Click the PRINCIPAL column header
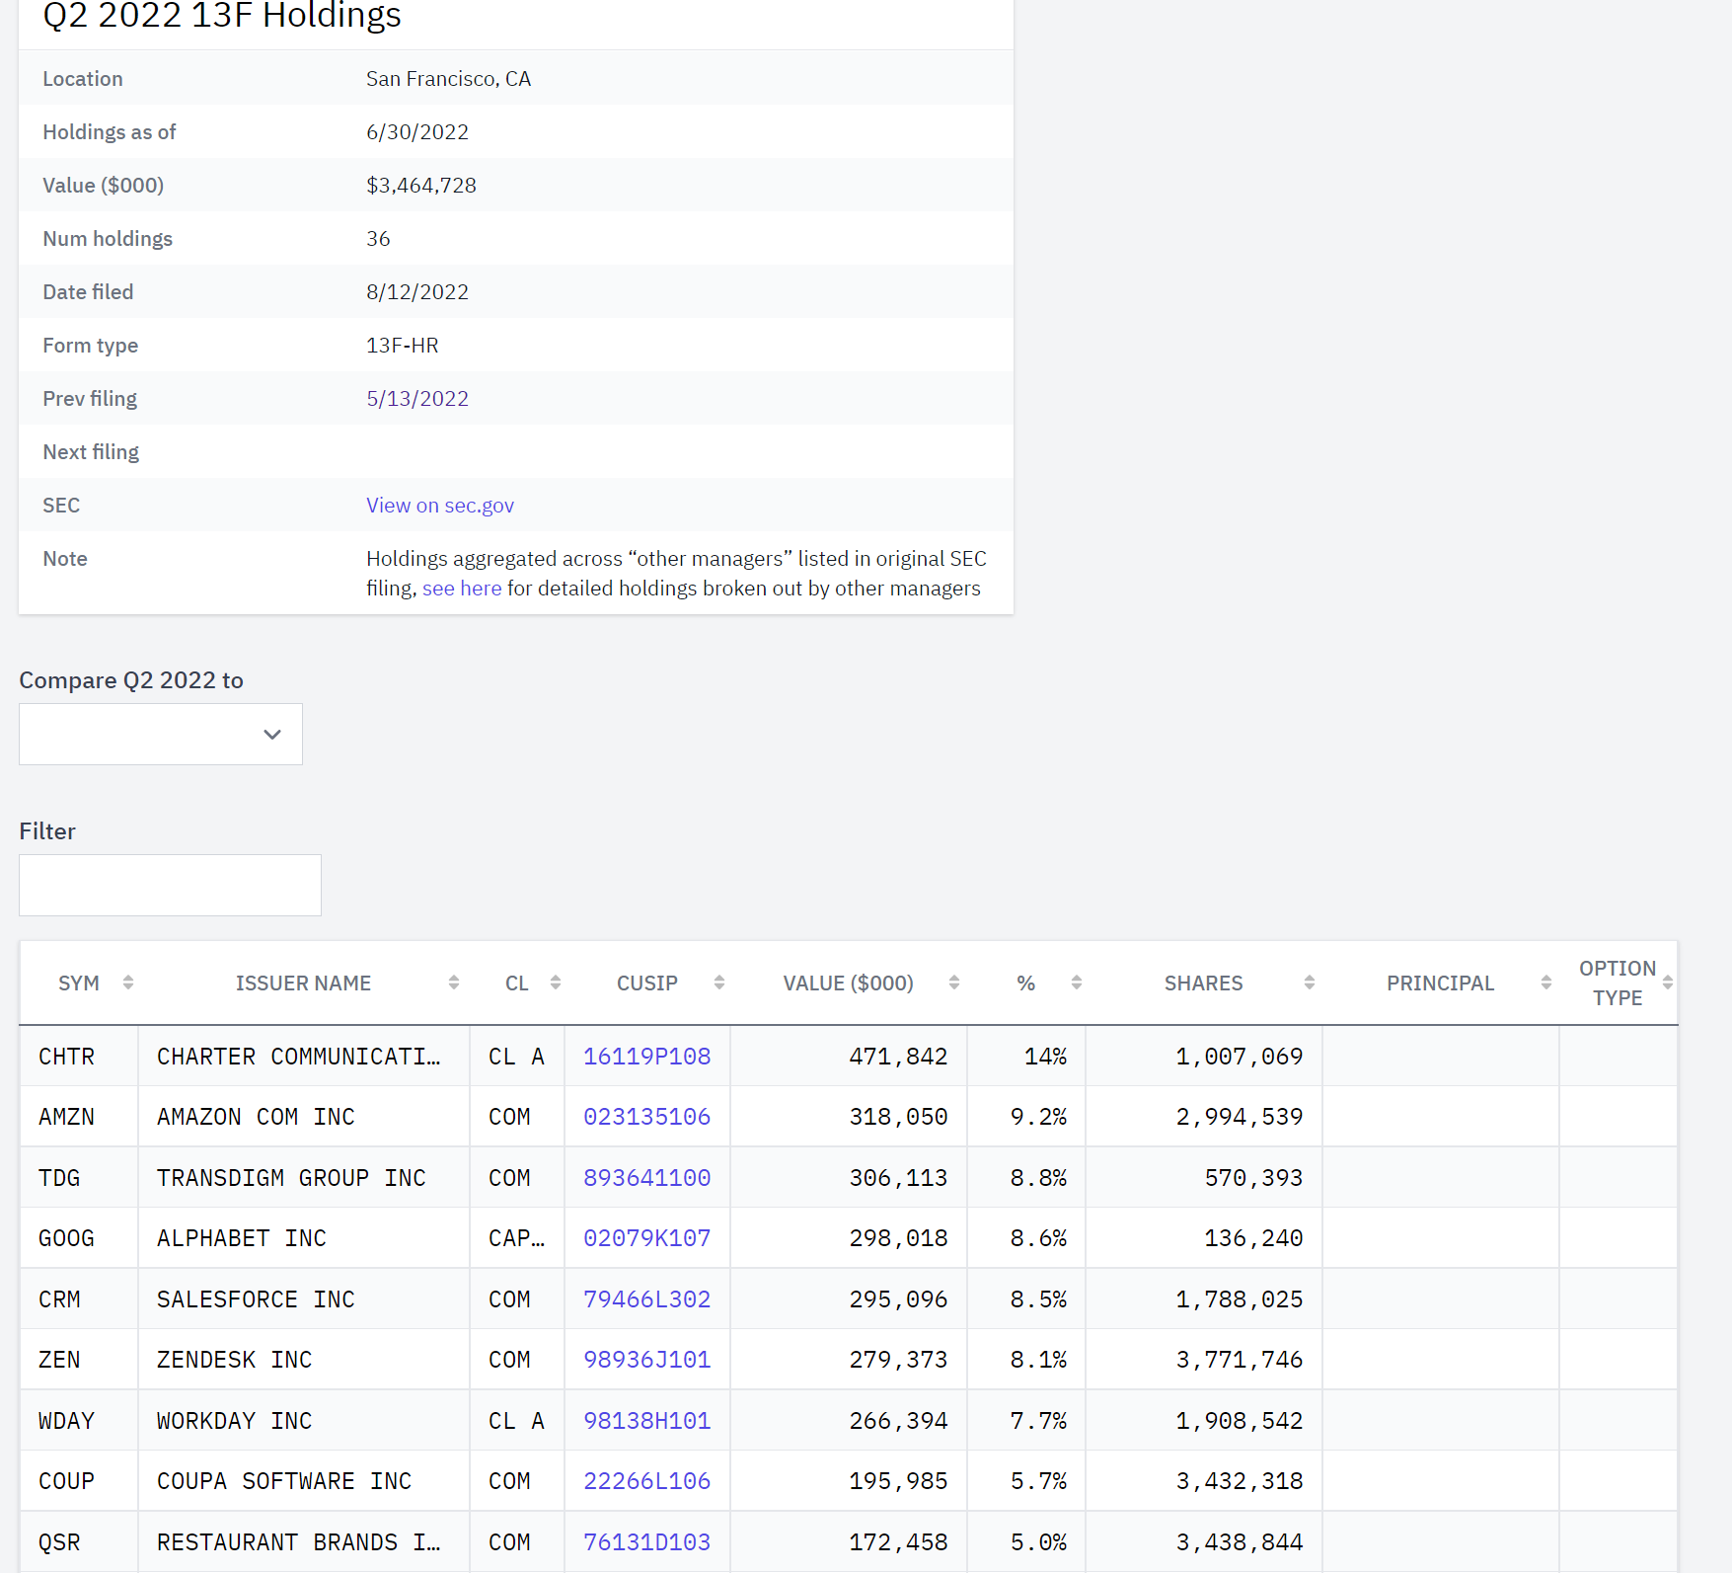 click(1441, 983)
